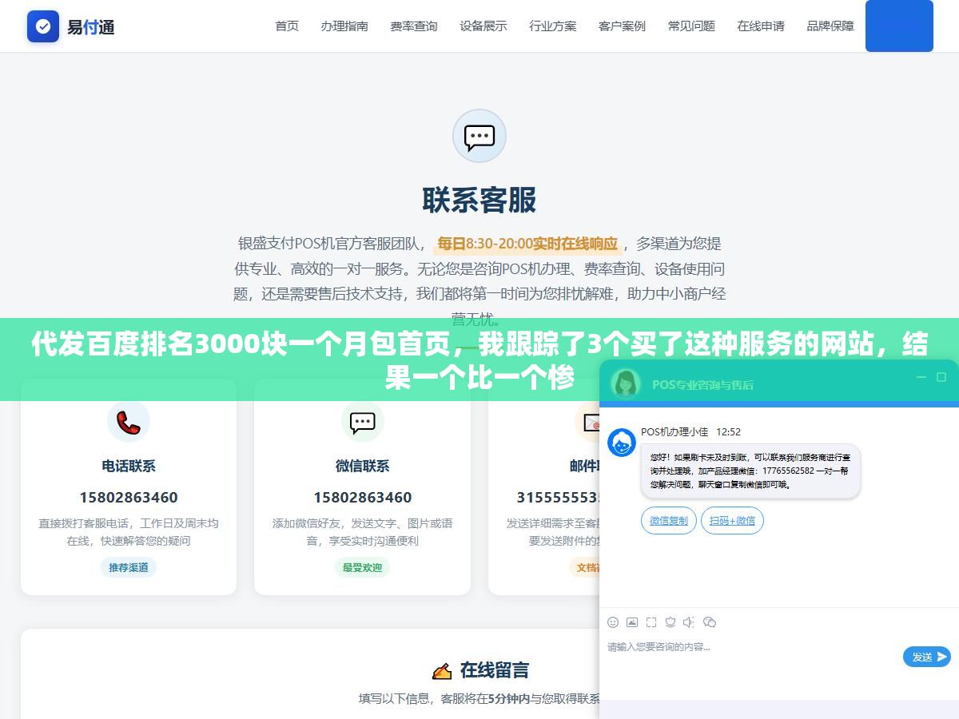Open the 在线申请 nav link
Image resolution: width=959 pixels, height=719 pixels.
coord(761,26)
